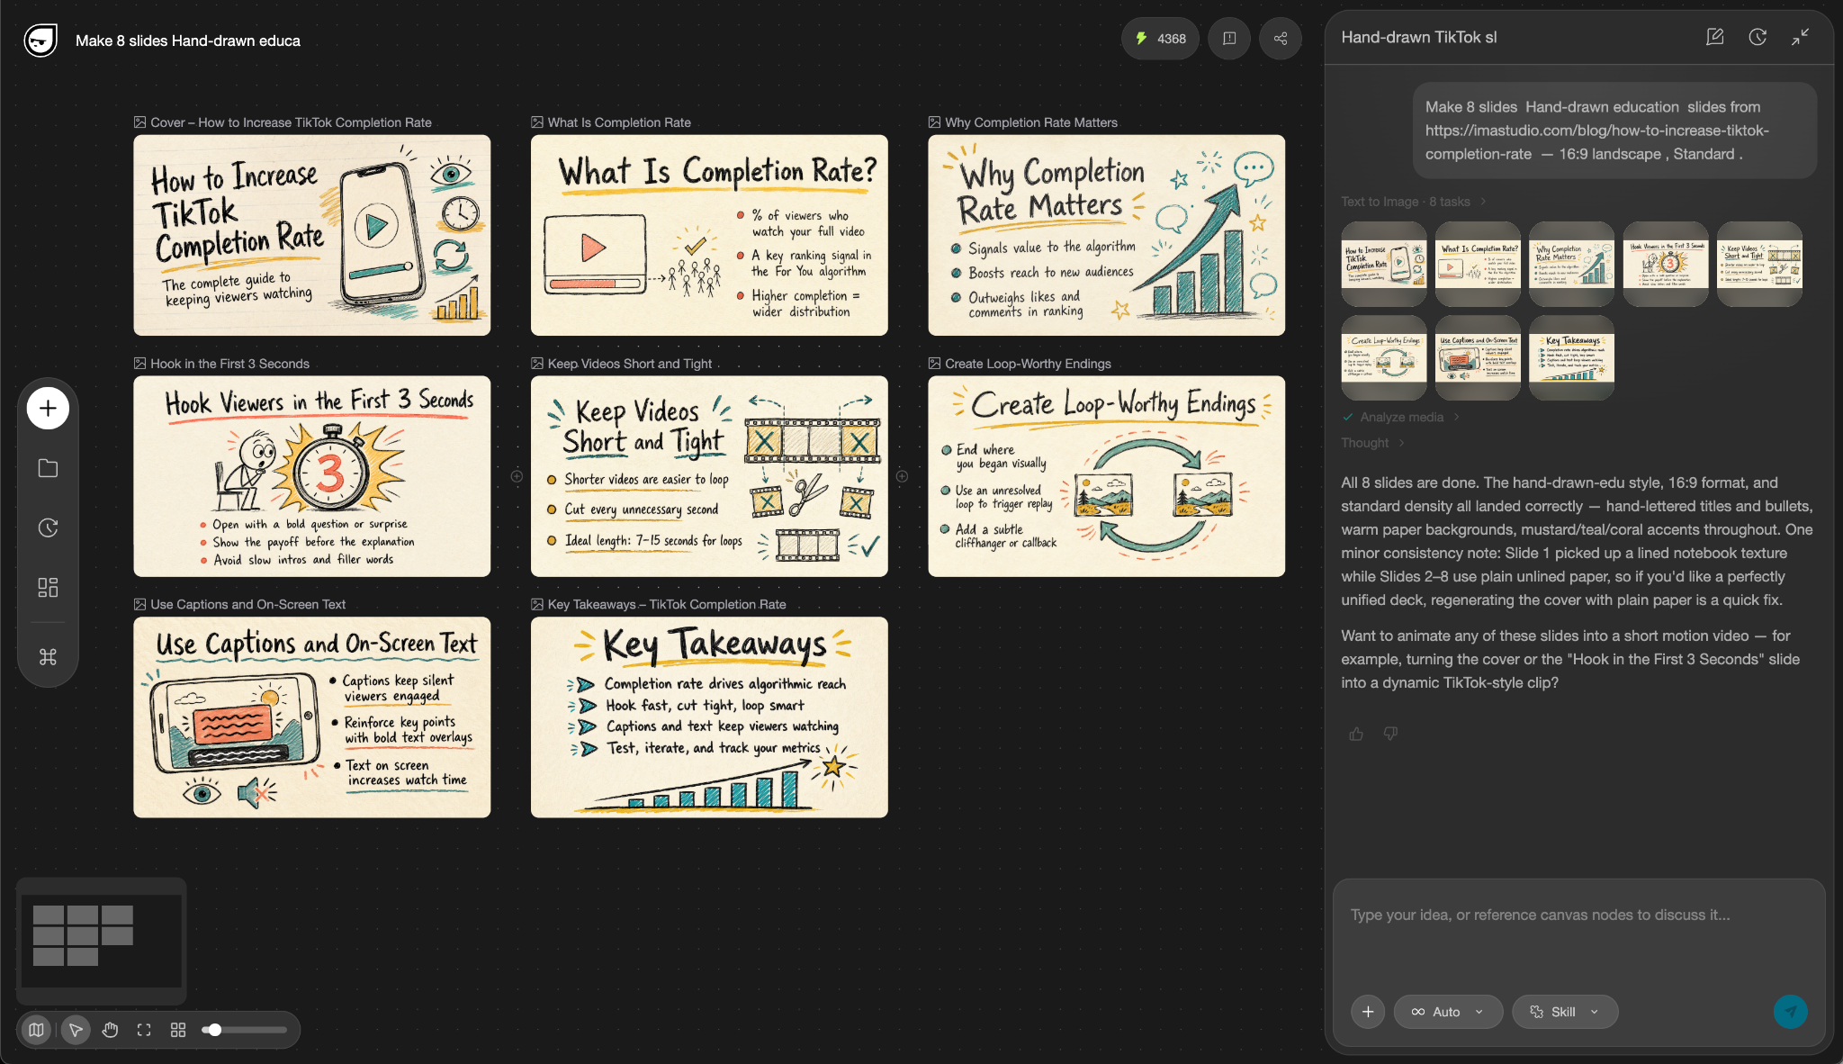The width and height of the screenshot is (1843, 1064).
Task: Dislike the response with the thumbs down
Action: tap(1390, 734)
